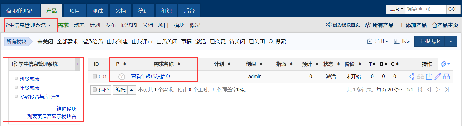
Task: Select 年级成绩 module in tree
Action: coord(30,88)
